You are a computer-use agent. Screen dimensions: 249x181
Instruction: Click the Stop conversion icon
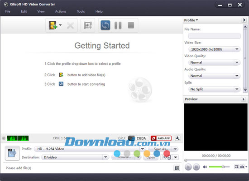pyautogui.click(x=131, y=25)
